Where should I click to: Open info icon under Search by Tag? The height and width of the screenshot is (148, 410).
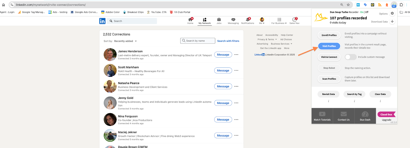coord(354,101)
